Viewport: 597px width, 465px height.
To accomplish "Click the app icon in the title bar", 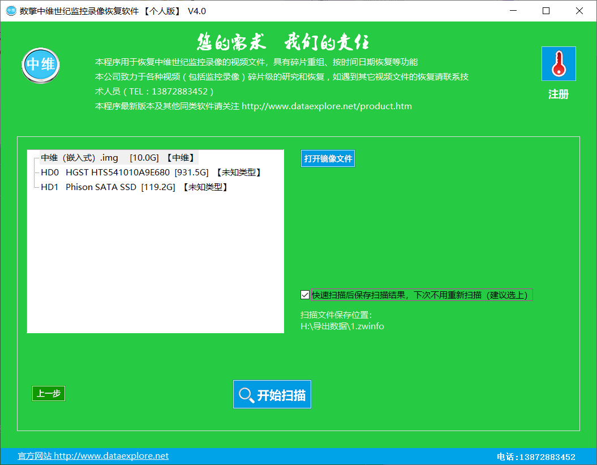I will pos(11,11).
